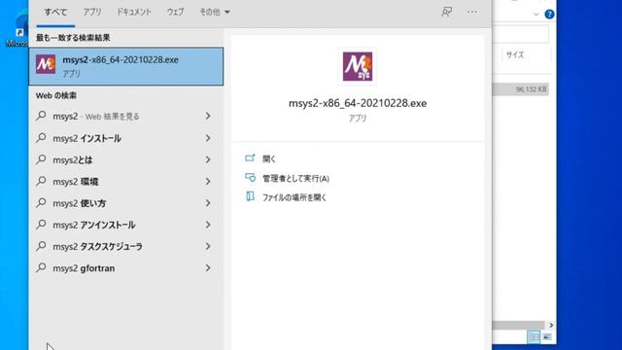This screenshot has width=622, height=350.
Task: Click the large MSYS2 preview icon
Action: [358, 66]
